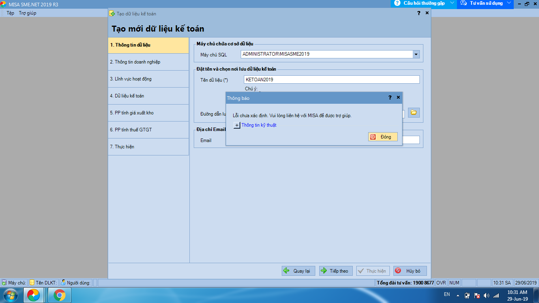Select step 2 Thông tin doanh nghiệp

click(148, 62)
